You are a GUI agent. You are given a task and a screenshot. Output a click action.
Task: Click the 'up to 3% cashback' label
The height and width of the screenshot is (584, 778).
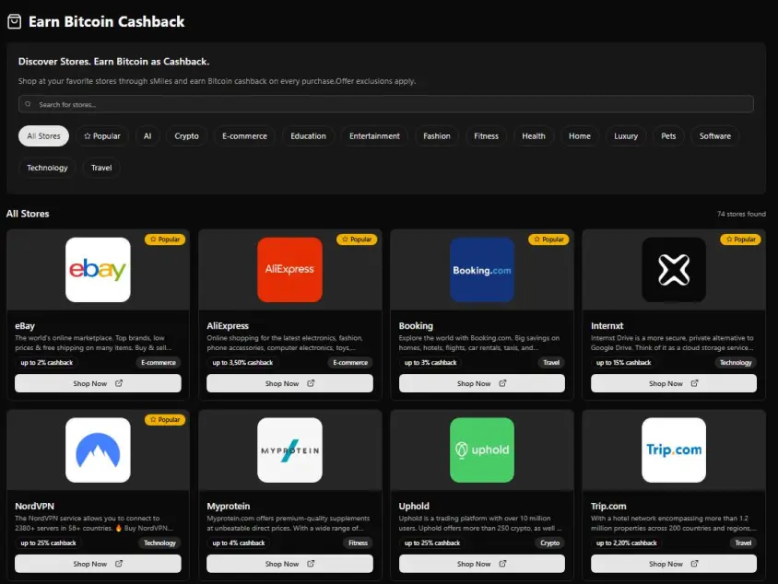tap(430, 362)
